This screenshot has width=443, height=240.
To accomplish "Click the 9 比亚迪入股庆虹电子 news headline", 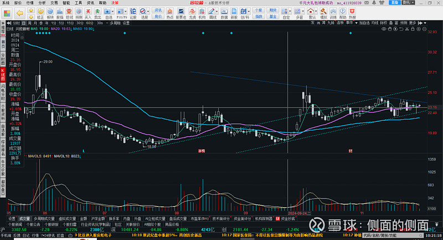I will [x=93, y=235].
